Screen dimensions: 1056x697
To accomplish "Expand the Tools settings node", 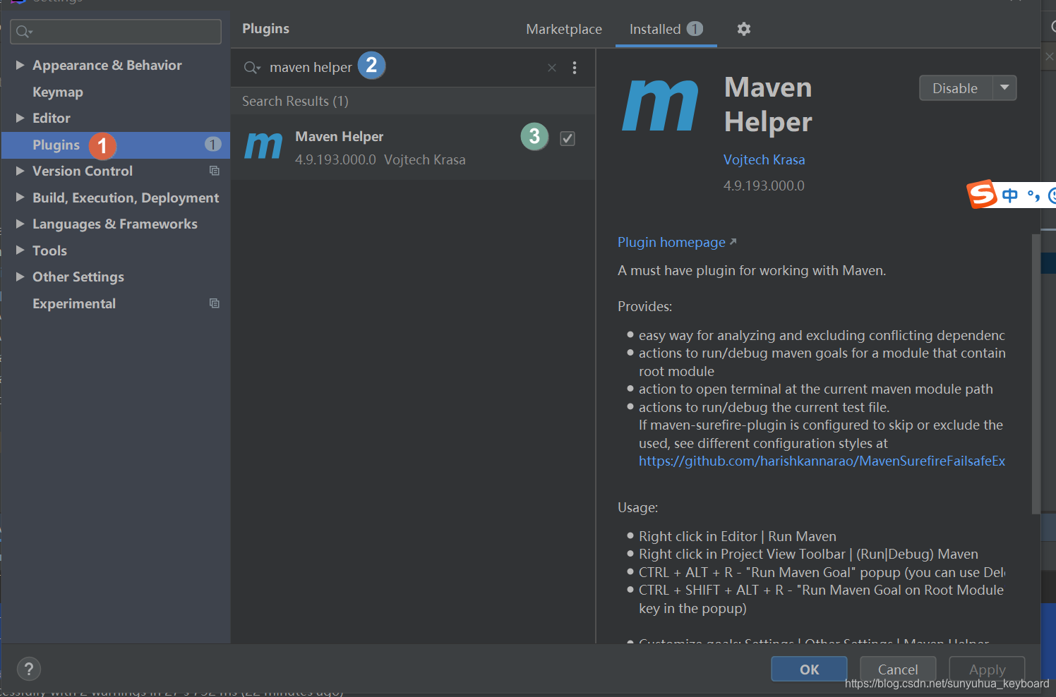I will (x=20, y=250).
